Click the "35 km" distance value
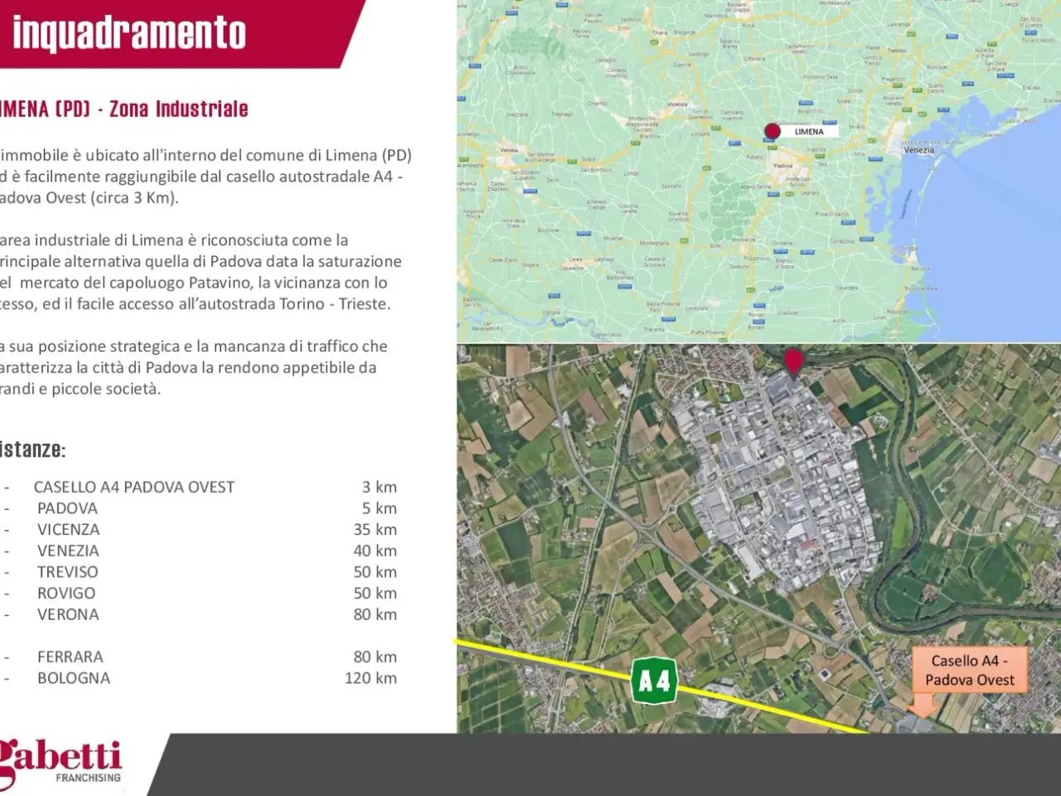The width and height of the screenshot is (1061, 796). pos(375,529)
